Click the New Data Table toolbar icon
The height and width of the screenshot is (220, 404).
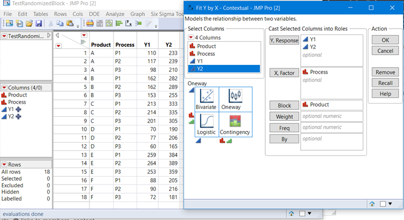[x=9, y=24]
